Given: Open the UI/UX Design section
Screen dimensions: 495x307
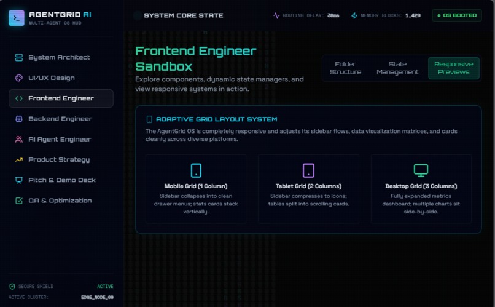Looking at the screenshot, I should pos(61,78).
